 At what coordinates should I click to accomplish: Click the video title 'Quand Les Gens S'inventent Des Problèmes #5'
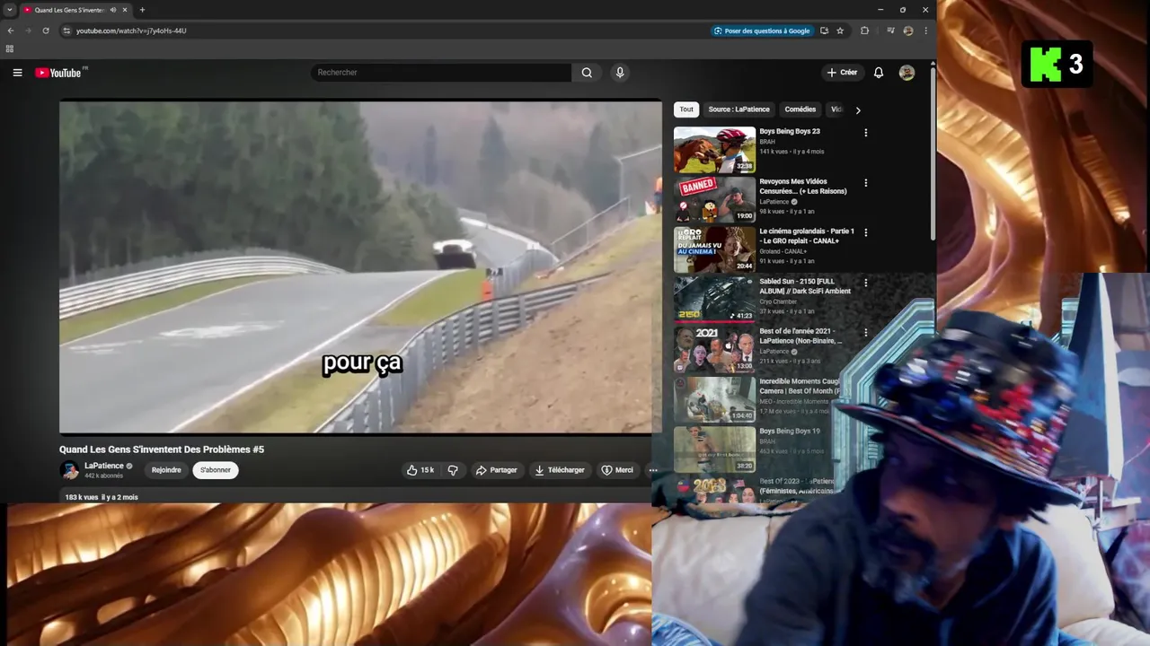click(162, 450)
